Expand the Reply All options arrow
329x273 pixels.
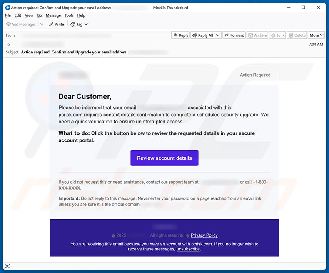click(218, 35)
